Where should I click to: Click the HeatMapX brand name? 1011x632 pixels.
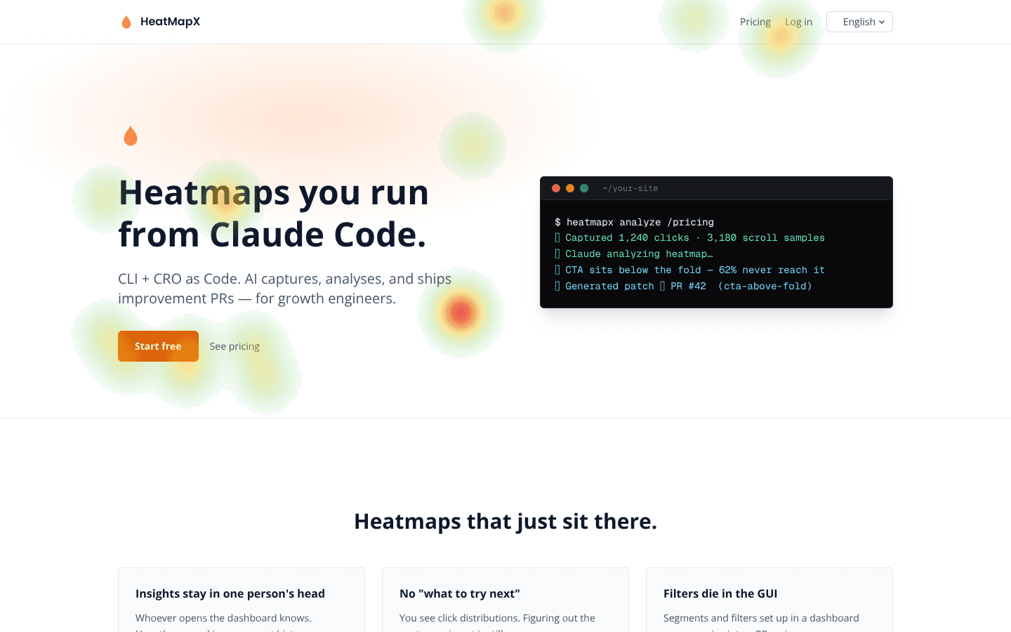[170, 22]
